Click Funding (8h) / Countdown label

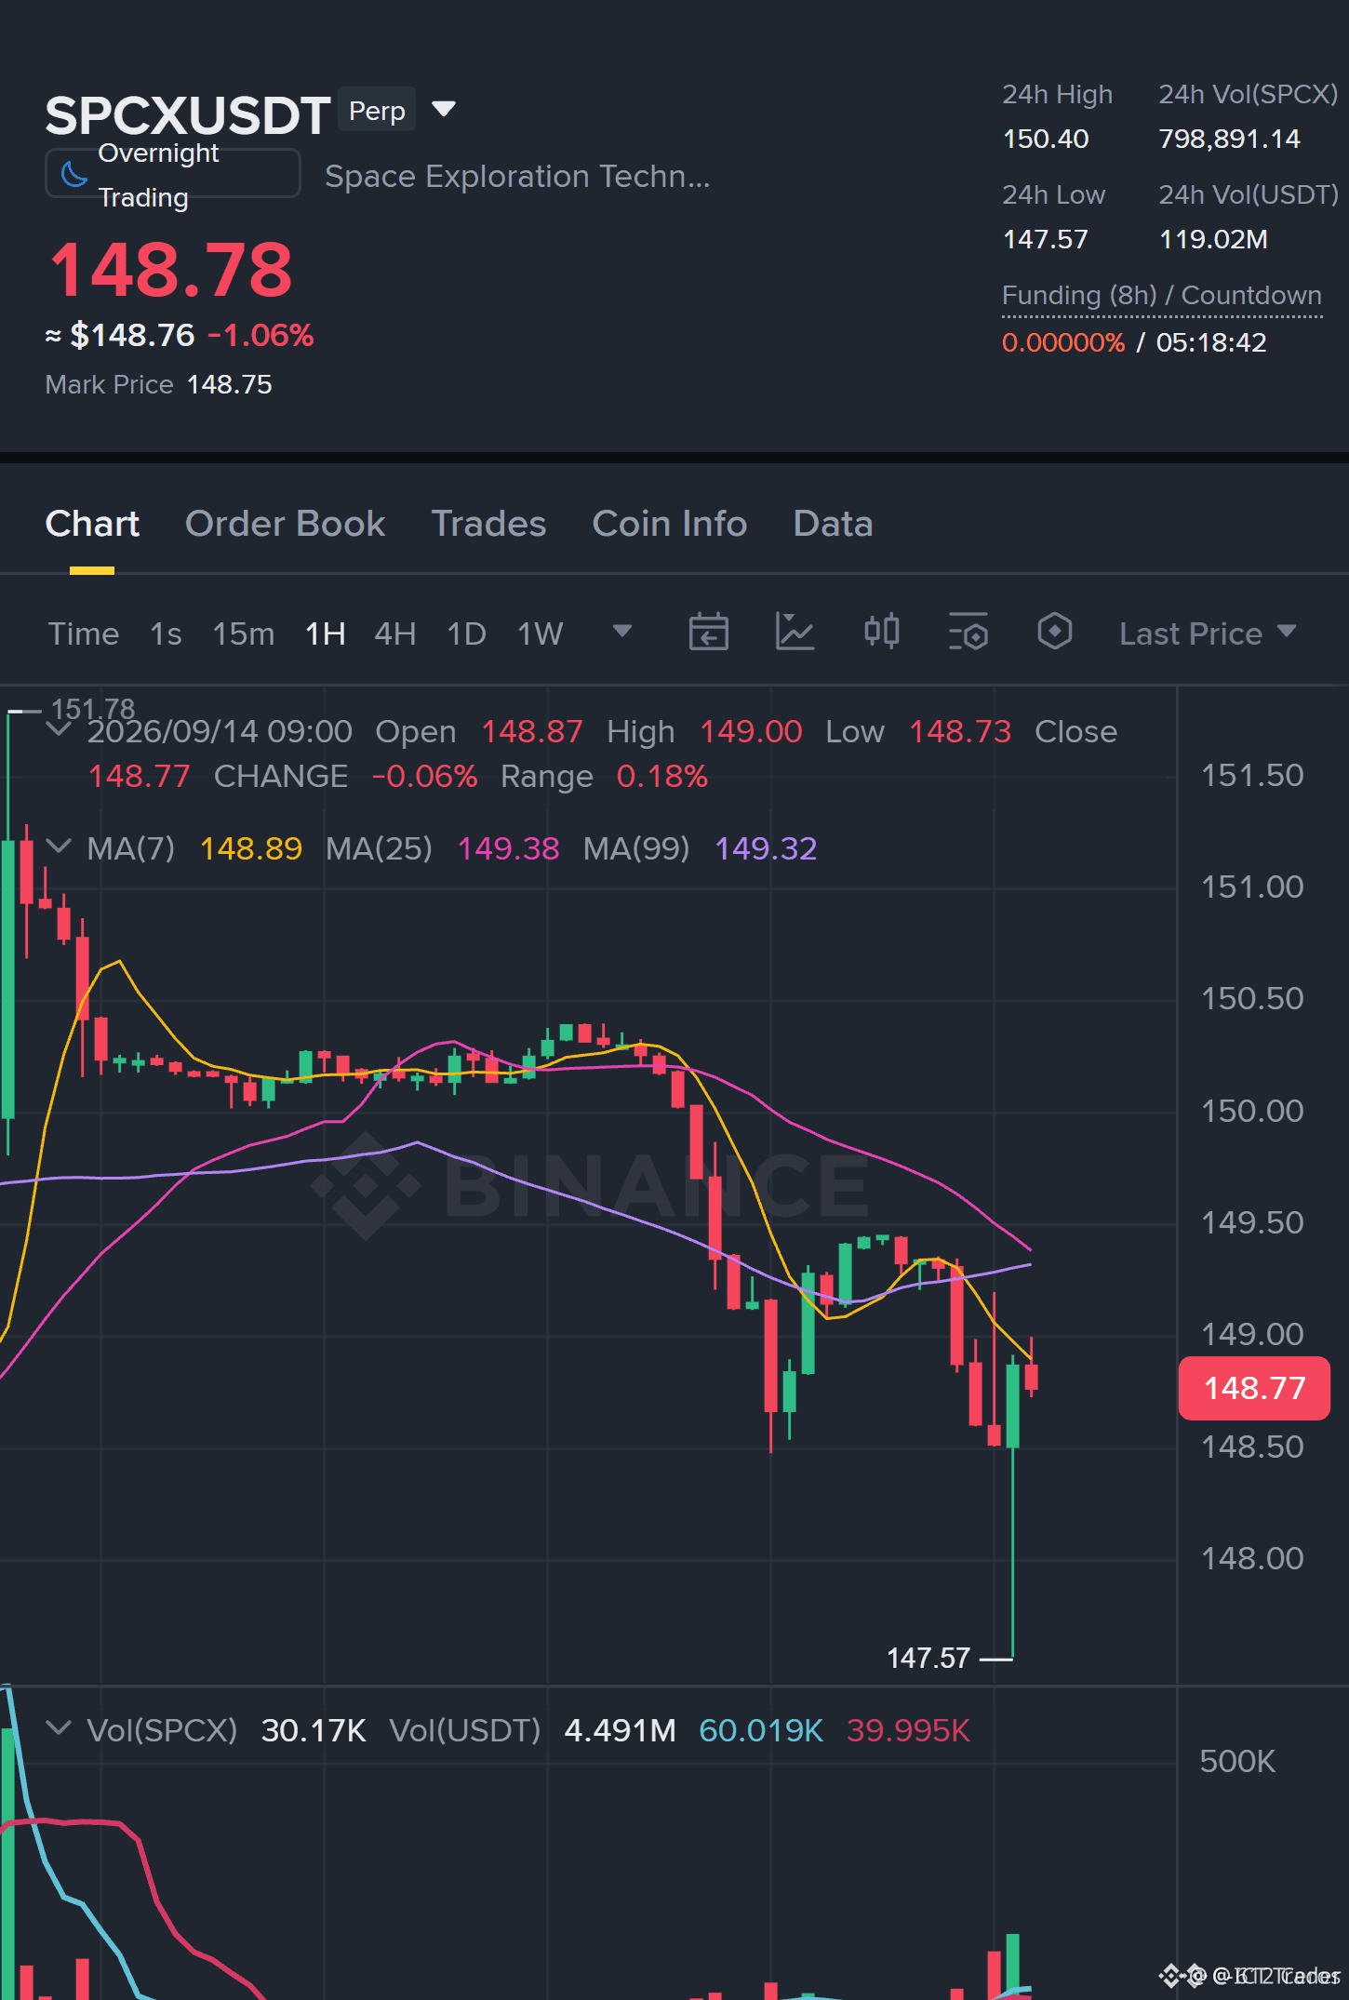pyautogui.click(x=1161, y=295)
